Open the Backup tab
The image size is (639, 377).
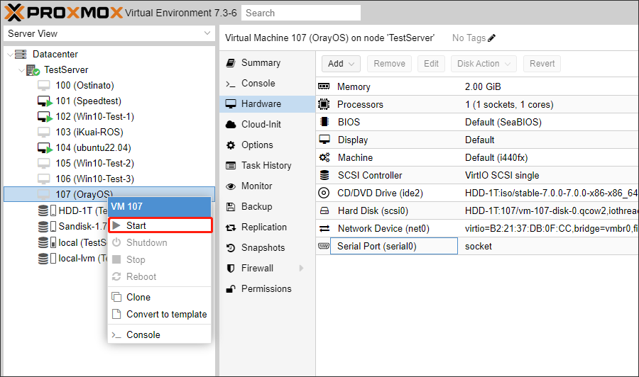(x=268, y=206)
